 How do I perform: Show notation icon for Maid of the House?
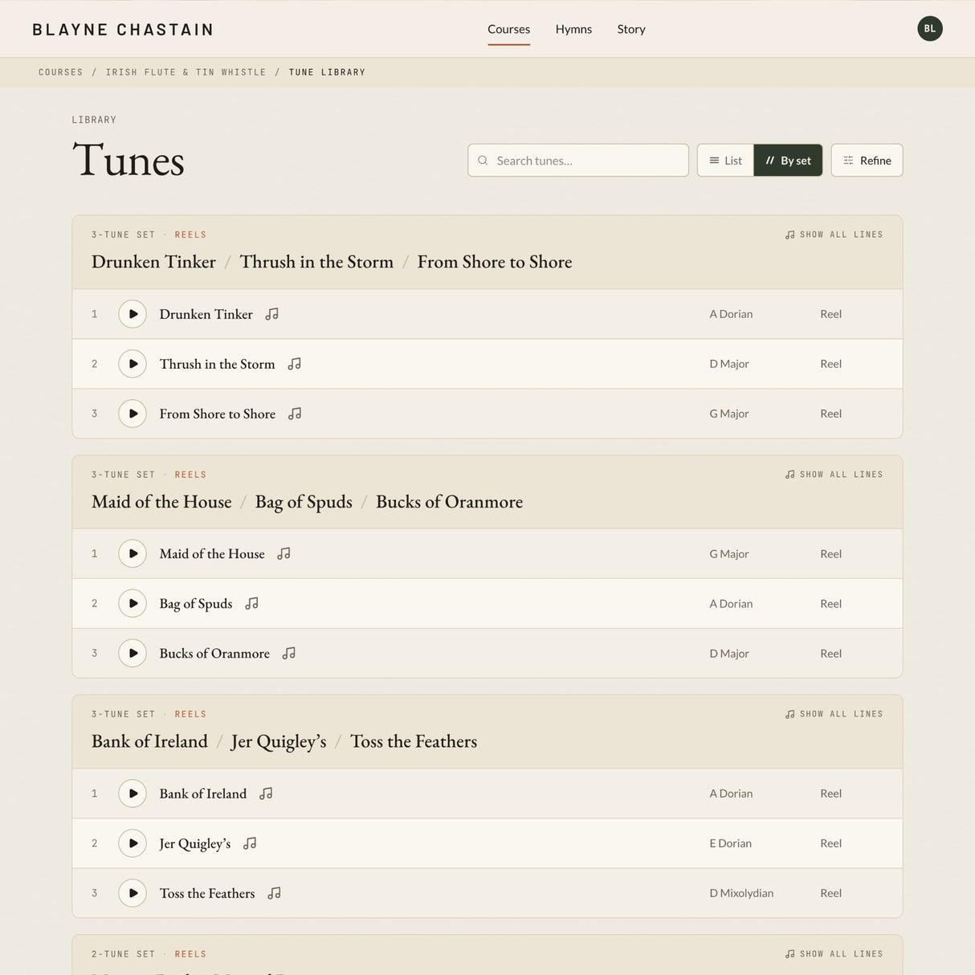pyautogui.click(x=284, y=553)
